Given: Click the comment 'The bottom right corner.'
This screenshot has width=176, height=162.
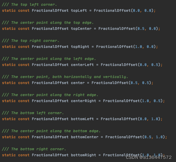Looking at the screenshot, I should (38, 149).
